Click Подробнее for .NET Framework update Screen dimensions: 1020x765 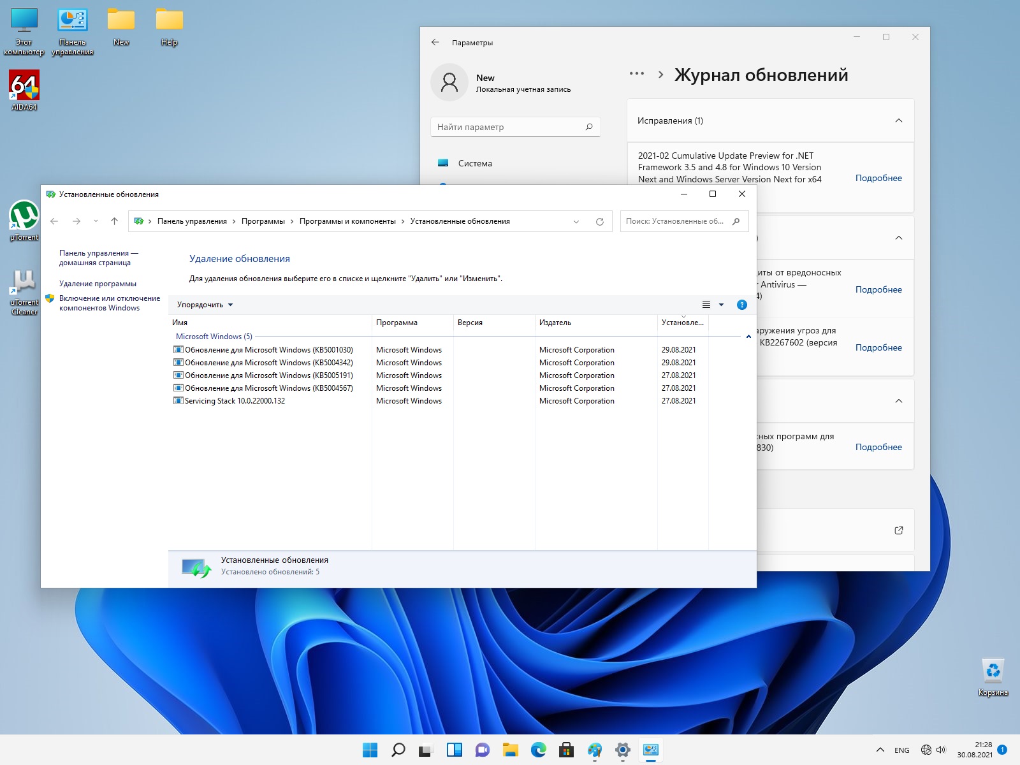click(878, 178)
